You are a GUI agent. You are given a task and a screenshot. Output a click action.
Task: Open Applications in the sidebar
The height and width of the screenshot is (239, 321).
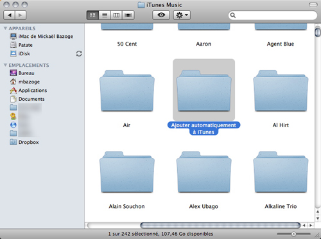pyautogui.click(x=28, y=91)
